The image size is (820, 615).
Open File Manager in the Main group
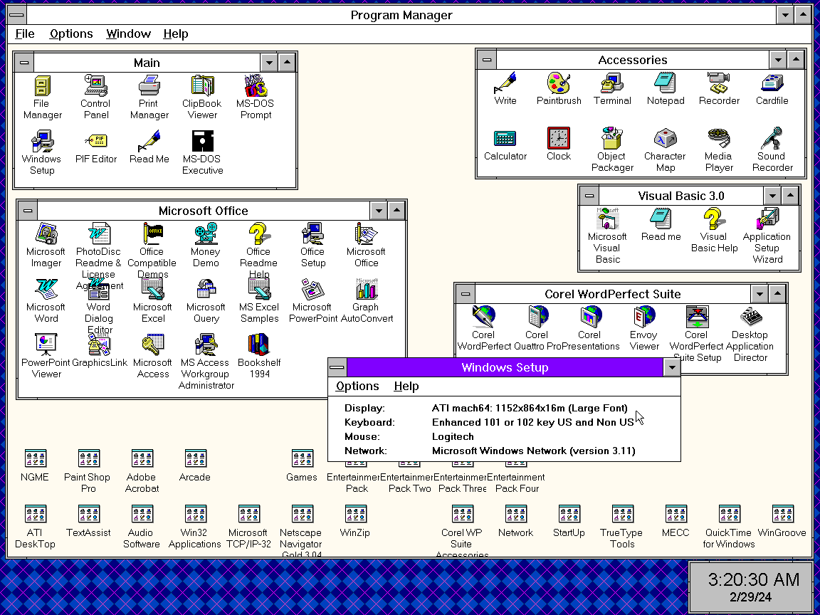[x=42, y=85]
